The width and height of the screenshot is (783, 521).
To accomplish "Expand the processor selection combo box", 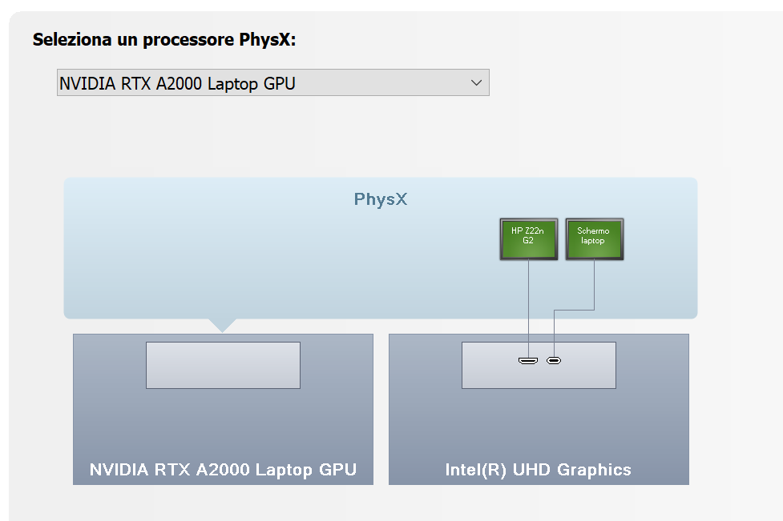I will coord(272,82).
